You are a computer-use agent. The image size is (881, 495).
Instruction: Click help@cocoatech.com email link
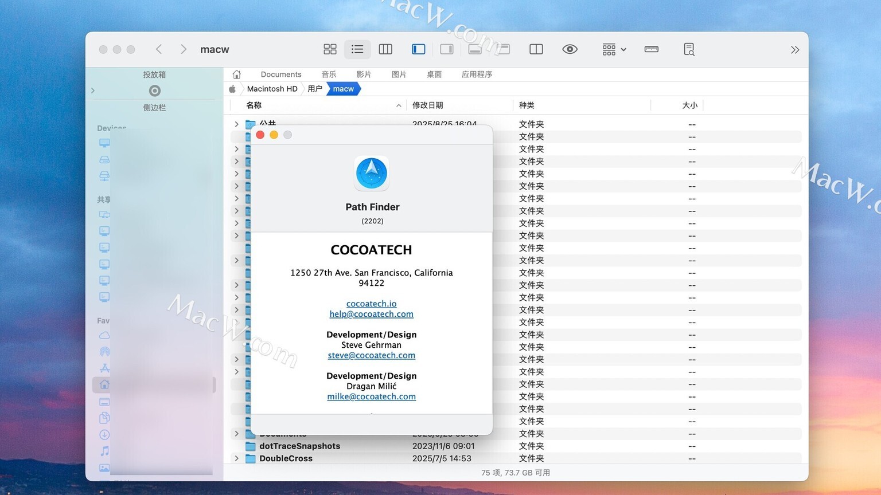point(371,314)
